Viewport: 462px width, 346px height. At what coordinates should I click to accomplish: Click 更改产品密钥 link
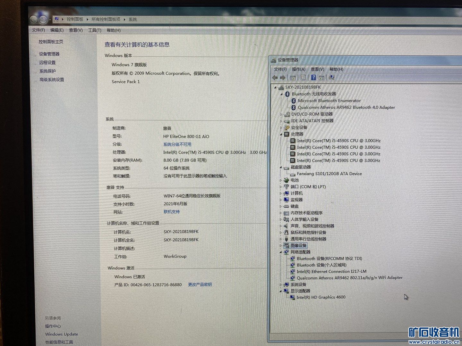click(x=200, y=284)
